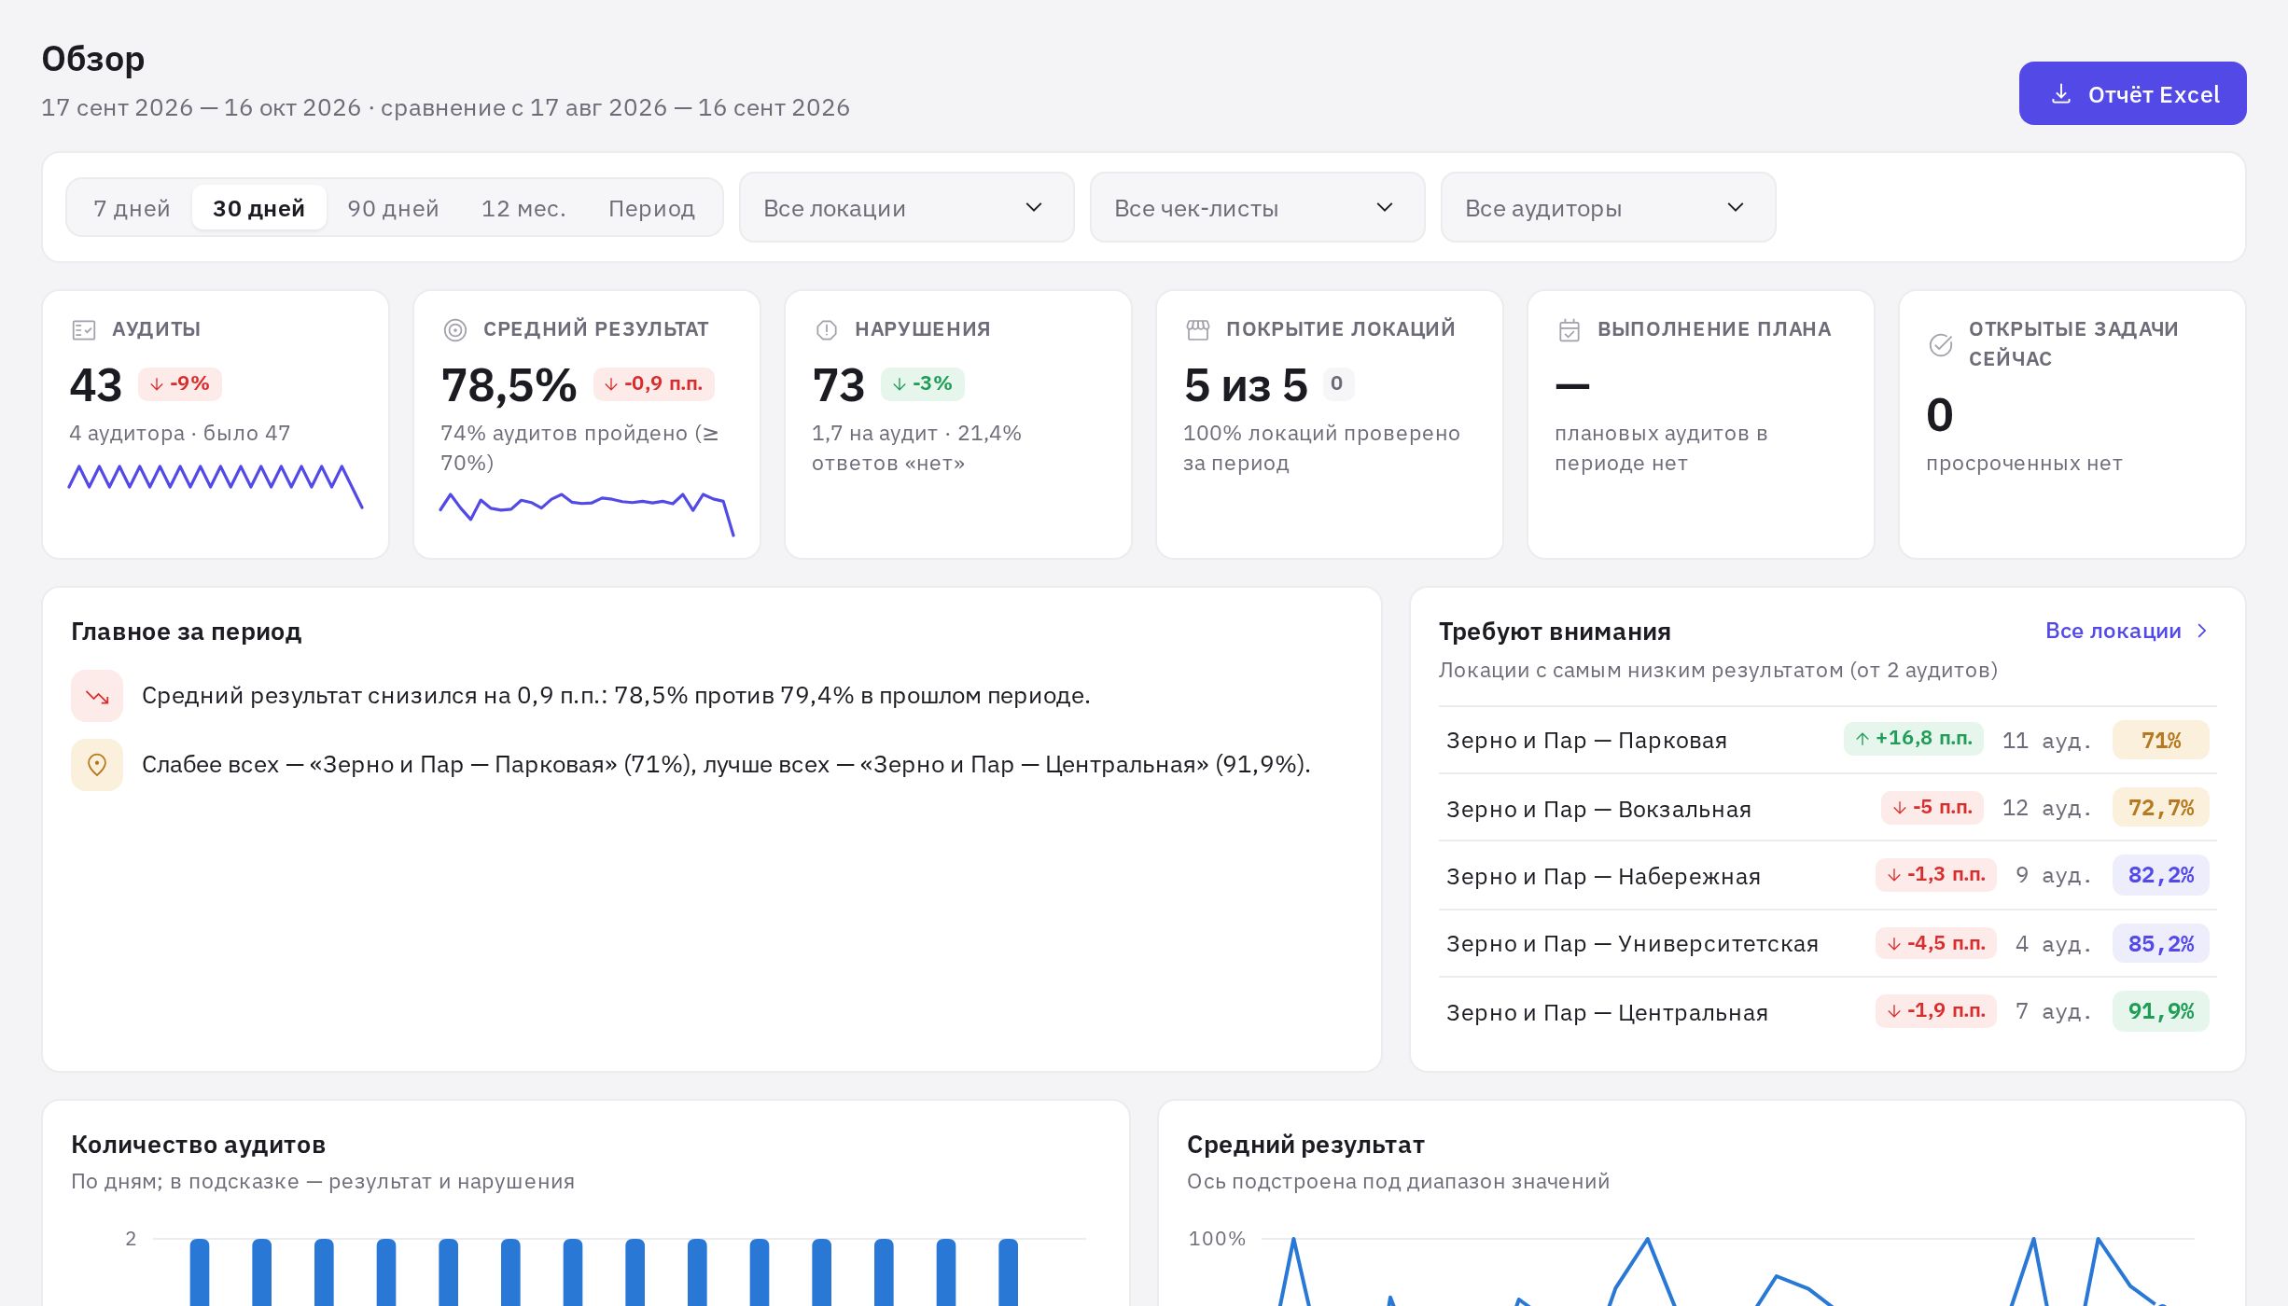Click the checklist icon next to АУДИТЫ

coord(84,329)
